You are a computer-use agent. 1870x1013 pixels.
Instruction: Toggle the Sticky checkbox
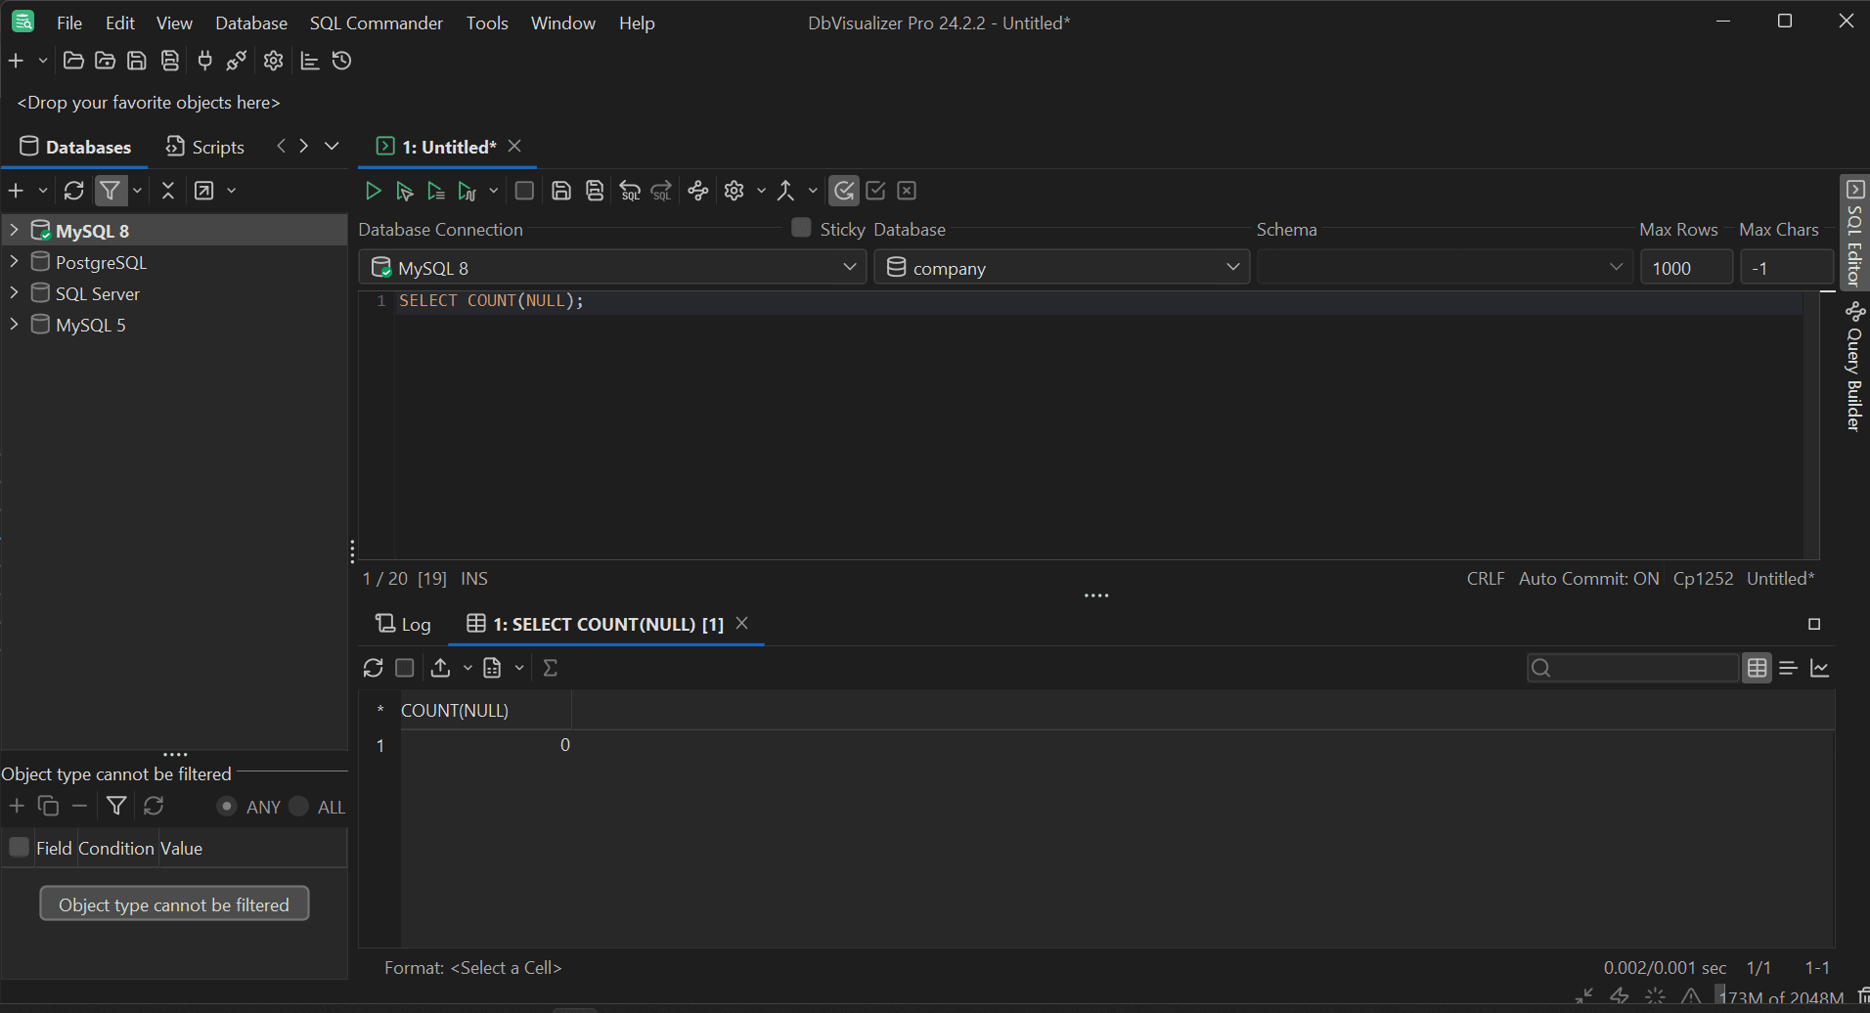coord(801,228)
